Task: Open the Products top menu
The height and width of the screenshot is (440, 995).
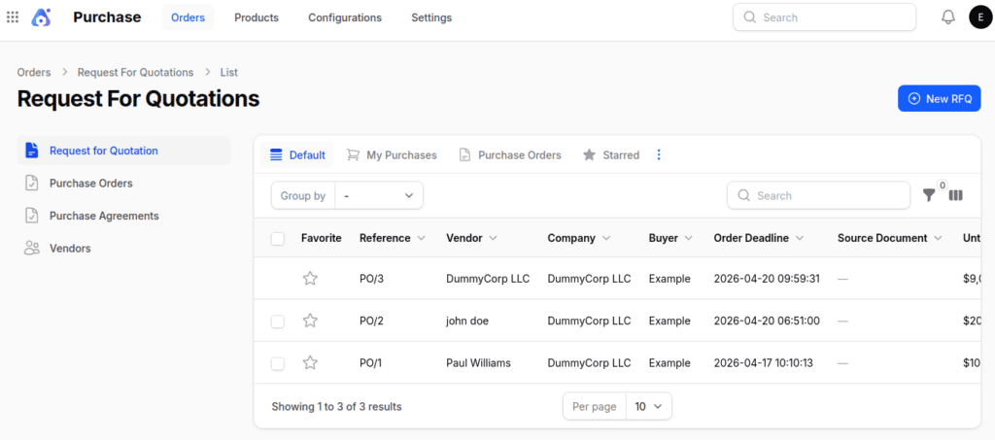Action: pyautogui.click(x=257, y=17)
